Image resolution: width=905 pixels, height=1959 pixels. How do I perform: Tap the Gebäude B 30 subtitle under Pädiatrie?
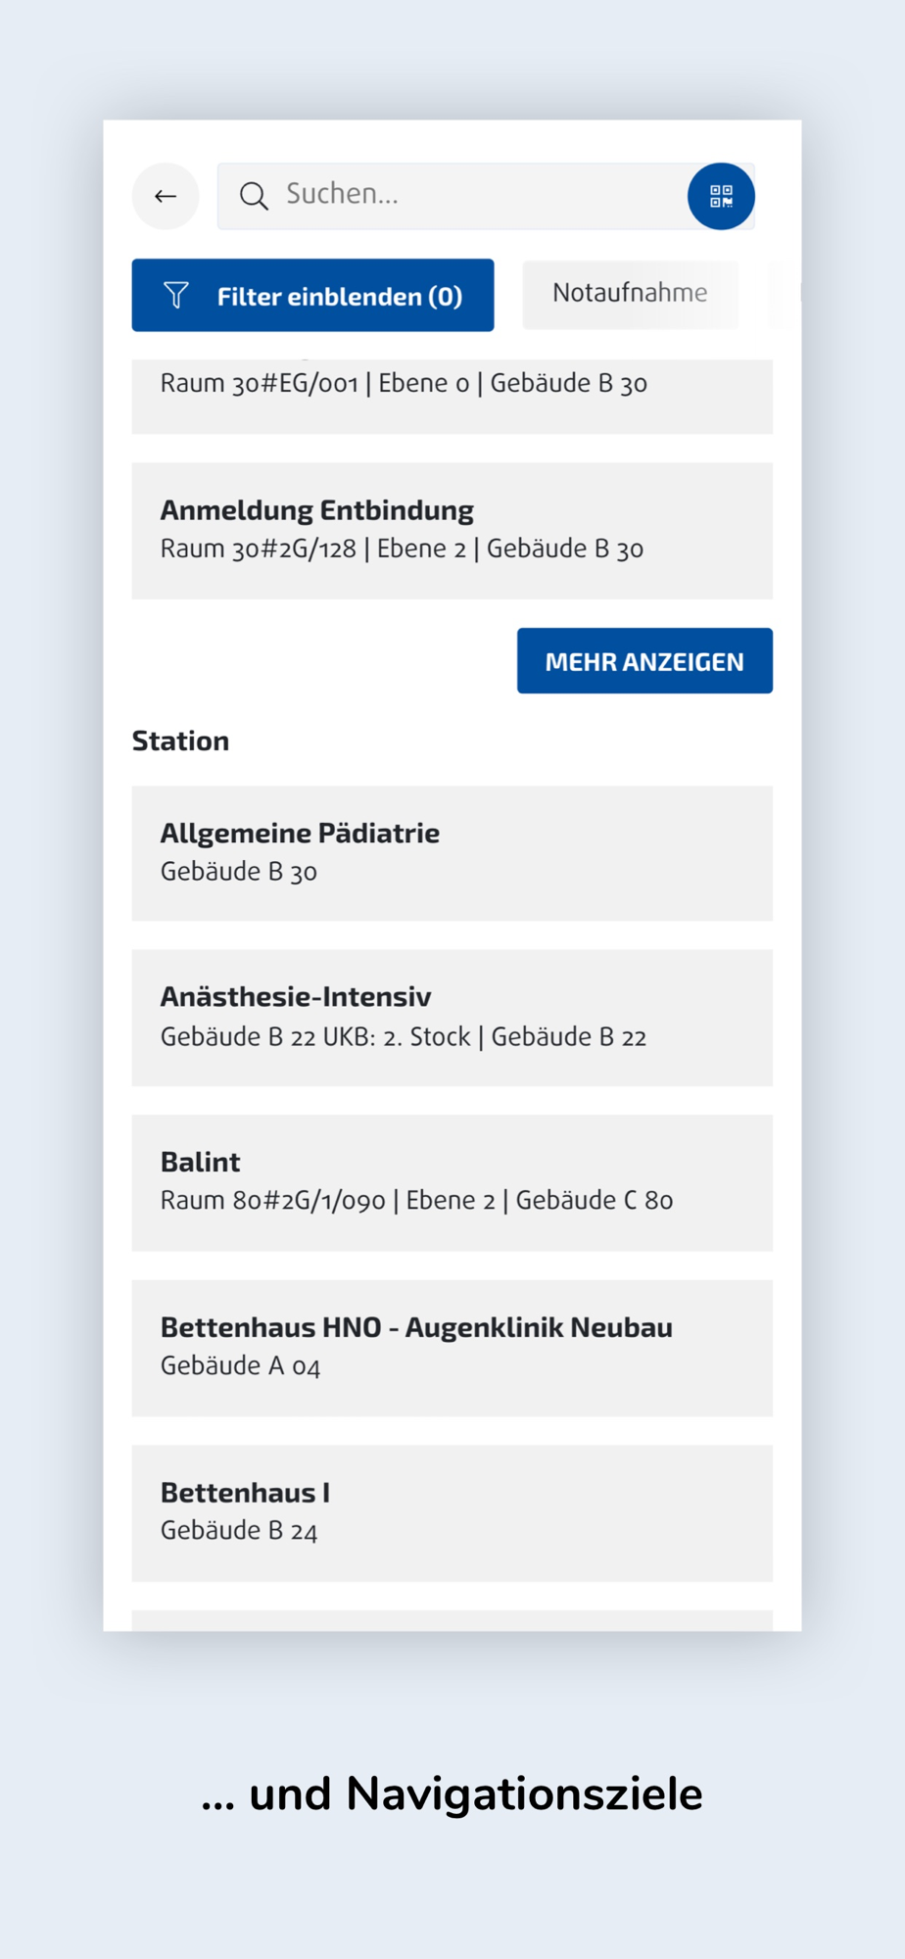click(239, 872)
